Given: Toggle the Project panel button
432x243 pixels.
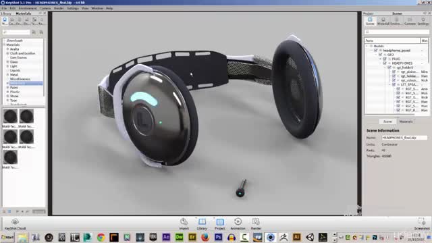Looking at the screenshot, I should click(220, 223).
